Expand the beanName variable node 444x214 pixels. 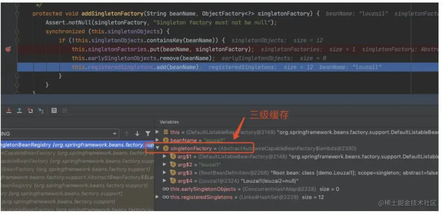(x=157, y=140)
